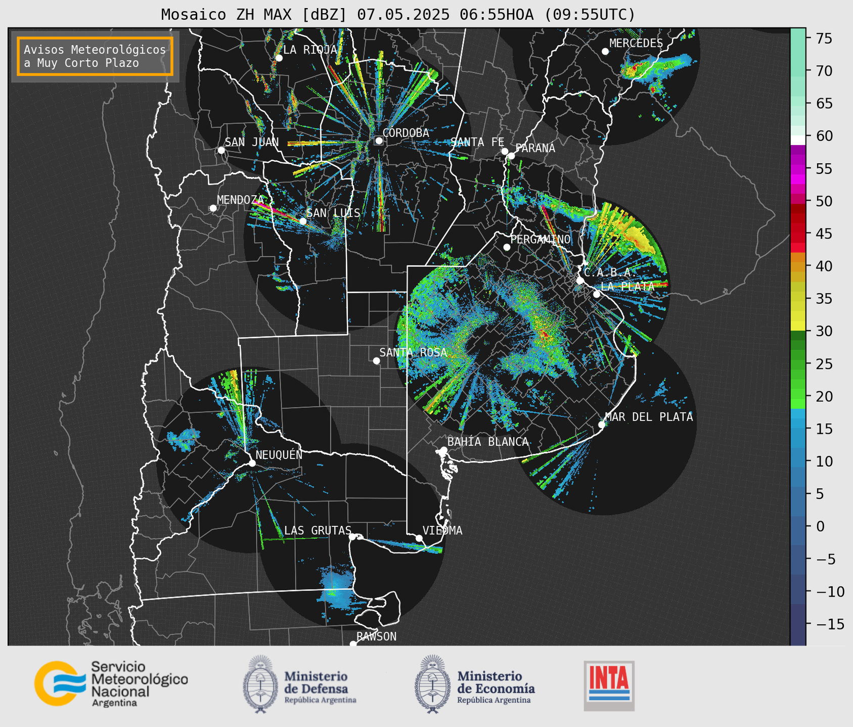853x727 pixels.
Task: Select the BAHÍA BLANCA city marker
Action: 443,450
